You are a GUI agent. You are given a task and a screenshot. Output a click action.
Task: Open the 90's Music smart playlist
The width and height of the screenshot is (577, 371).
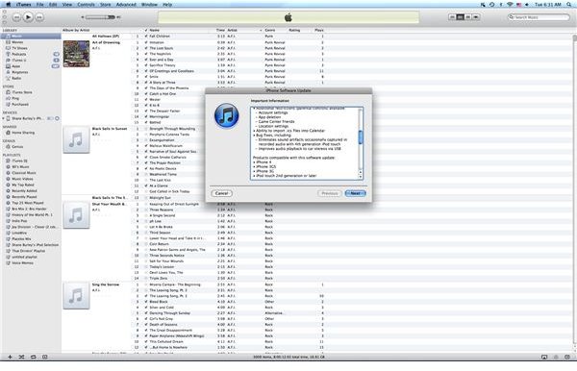31,166
